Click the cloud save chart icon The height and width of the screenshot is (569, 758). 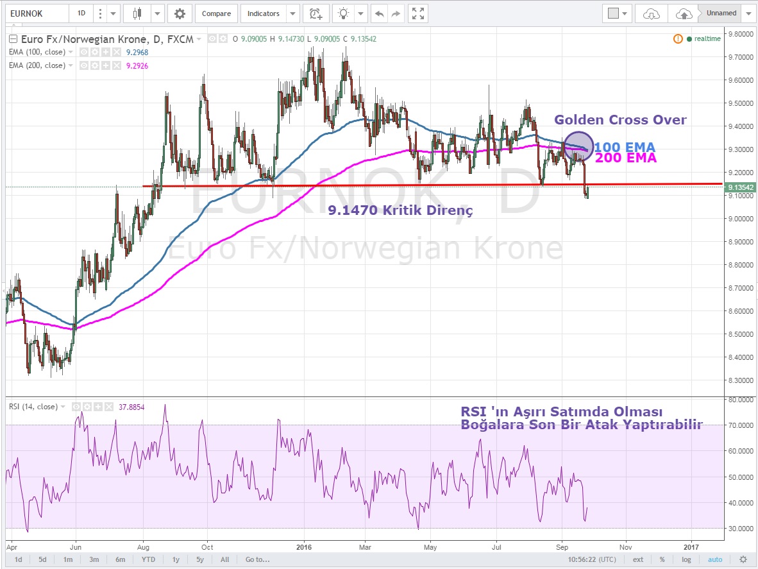tap(684, 13)
